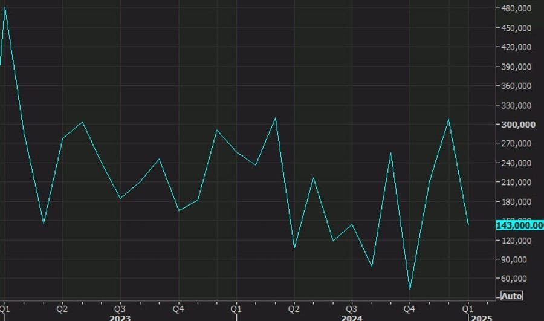The width and height of the screenshot is (544, 321).
Task: Click the 2025 year label
Action: click(x=481, y=317)
